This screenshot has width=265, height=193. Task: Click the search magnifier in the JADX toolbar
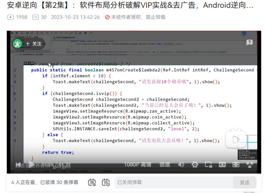[x=47, y=33]
